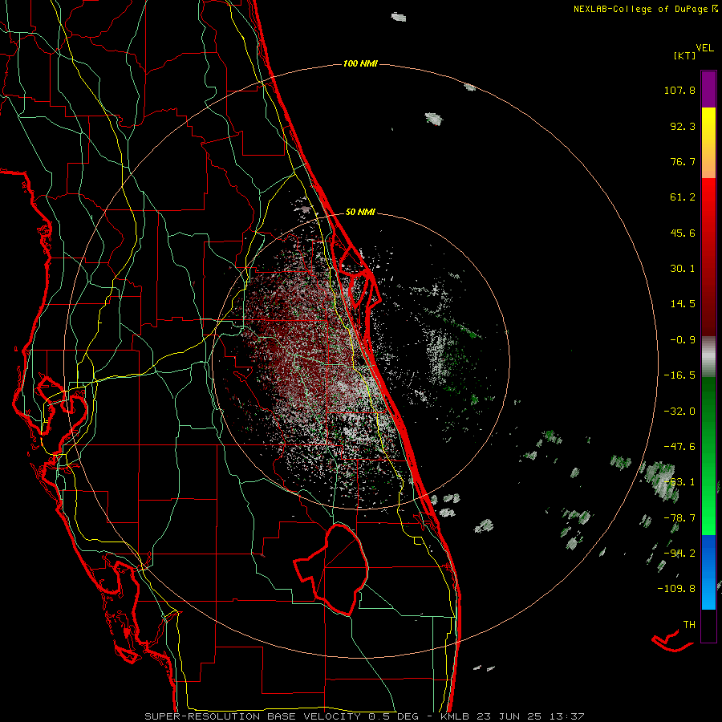The image size is (722, 722).
Task: Click the -47.6 velocity scale value
Action: [679, 447]
